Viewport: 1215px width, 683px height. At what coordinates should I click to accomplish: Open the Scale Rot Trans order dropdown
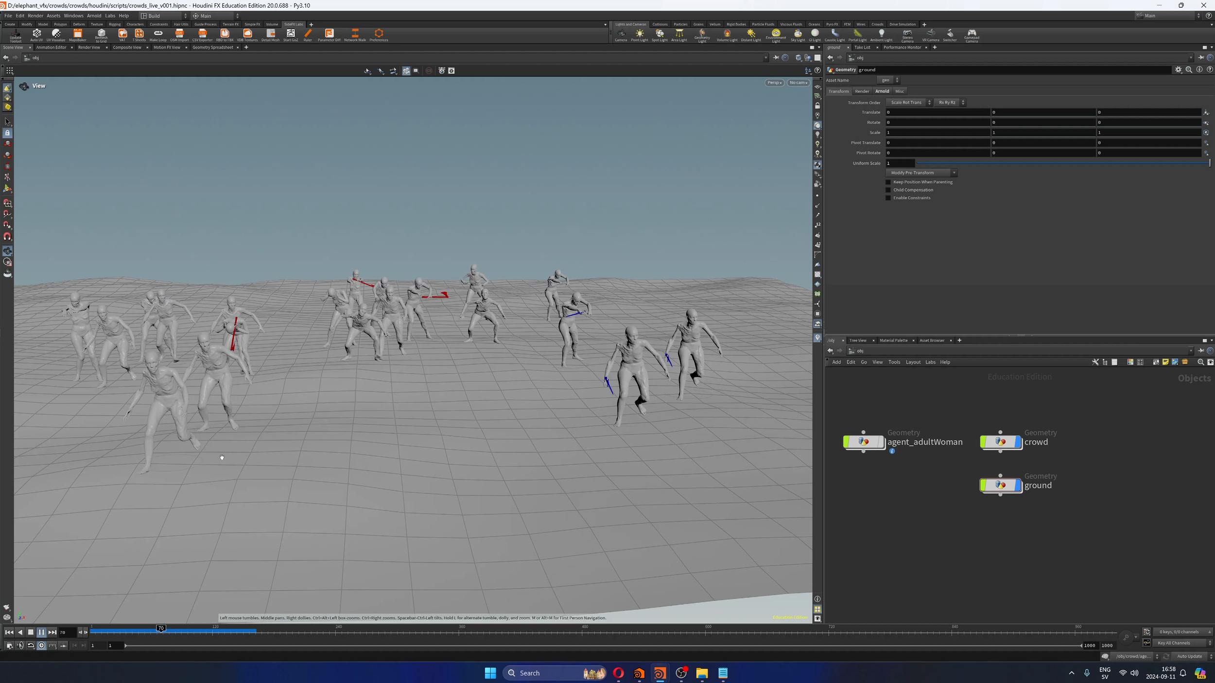[908, 102]
